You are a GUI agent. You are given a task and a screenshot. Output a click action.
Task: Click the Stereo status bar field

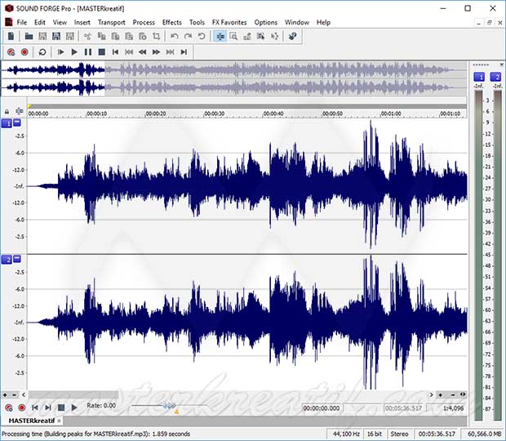click(x=400, y=434)
